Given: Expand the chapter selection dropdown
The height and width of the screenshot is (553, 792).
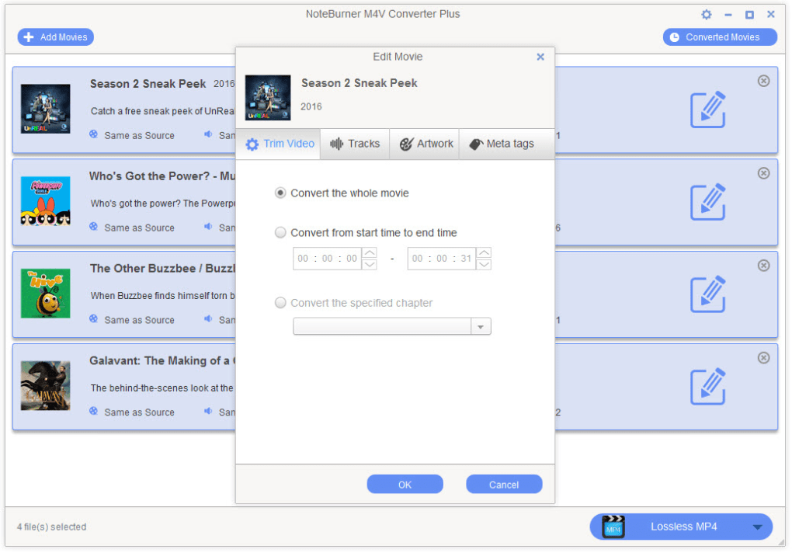Looking at the screenshot, I should tap(481, 327).
